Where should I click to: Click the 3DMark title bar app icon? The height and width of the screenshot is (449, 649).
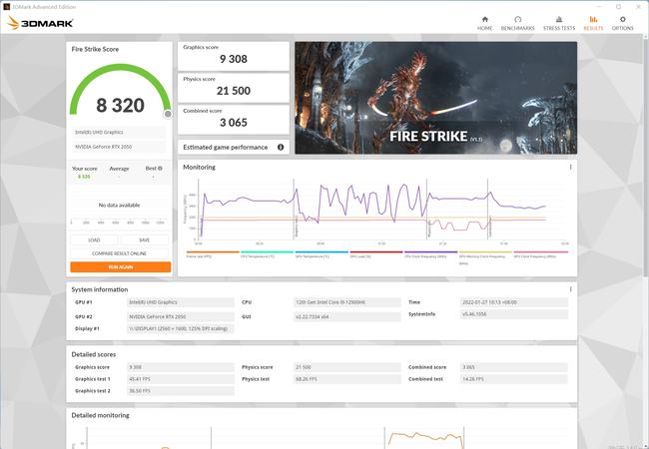[x=6, y=7]
